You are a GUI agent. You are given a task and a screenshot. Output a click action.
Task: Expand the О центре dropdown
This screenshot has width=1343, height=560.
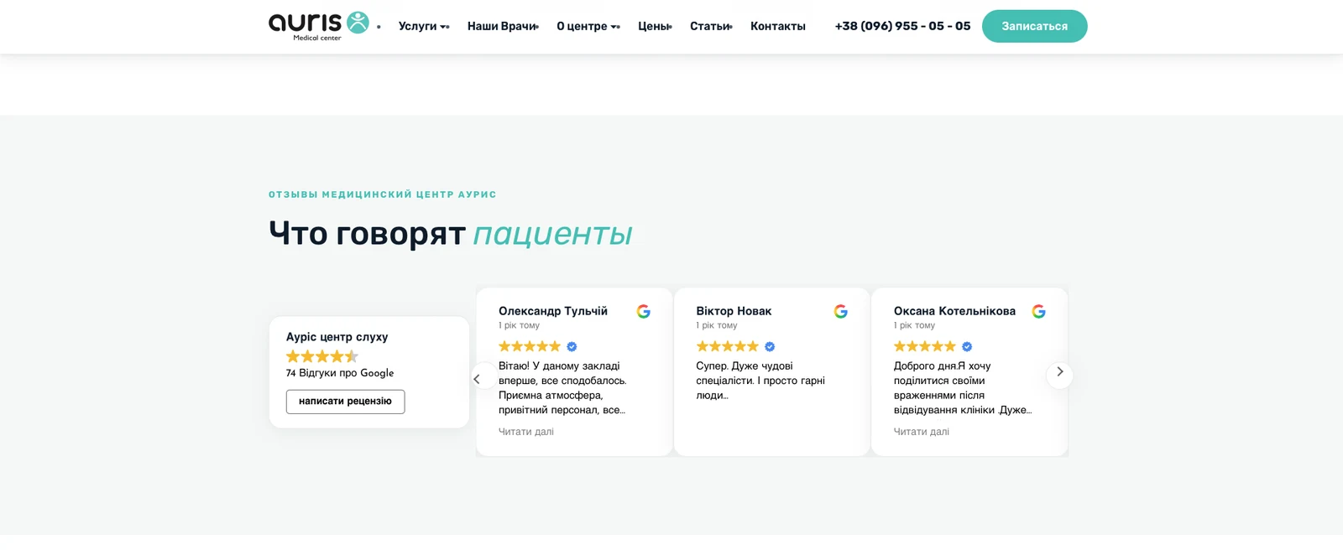click(588, 26)
